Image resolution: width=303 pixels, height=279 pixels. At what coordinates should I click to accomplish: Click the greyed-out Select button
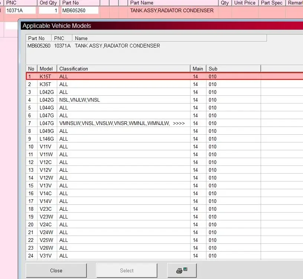tap(127, 270)
